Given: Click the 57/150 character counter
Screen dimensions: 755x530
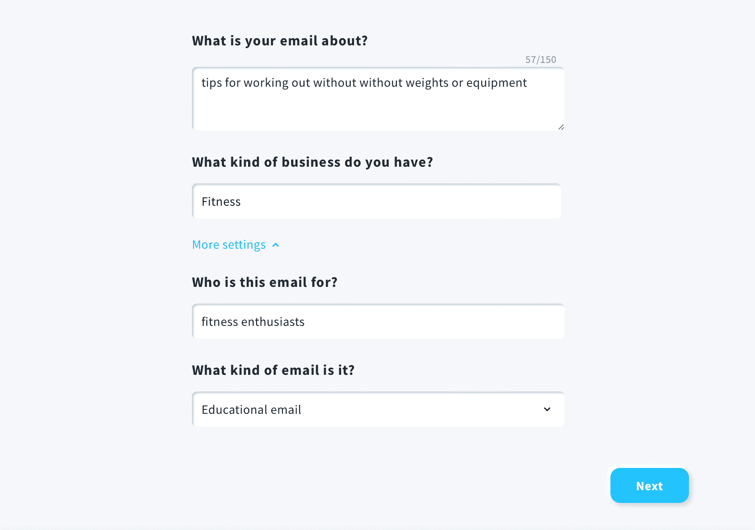Looking at the screenshot, I should click(x=540, y=60).
